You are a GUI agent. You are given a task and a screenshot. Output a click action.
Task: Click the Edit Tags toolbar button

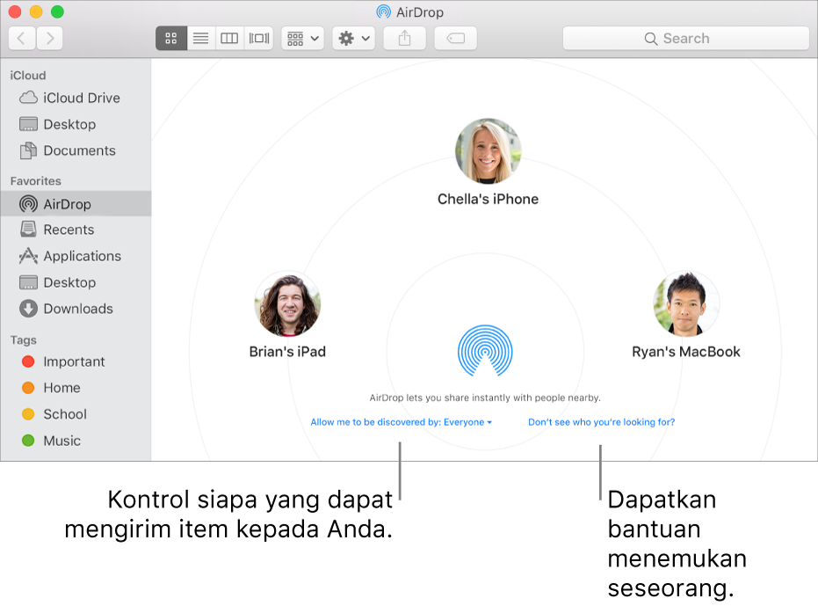(455, 38)
